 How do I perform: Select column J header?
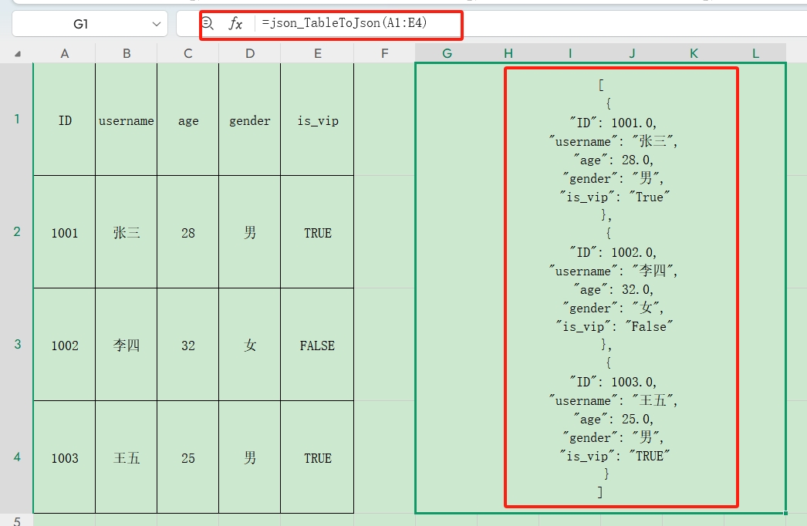point(632,53)
